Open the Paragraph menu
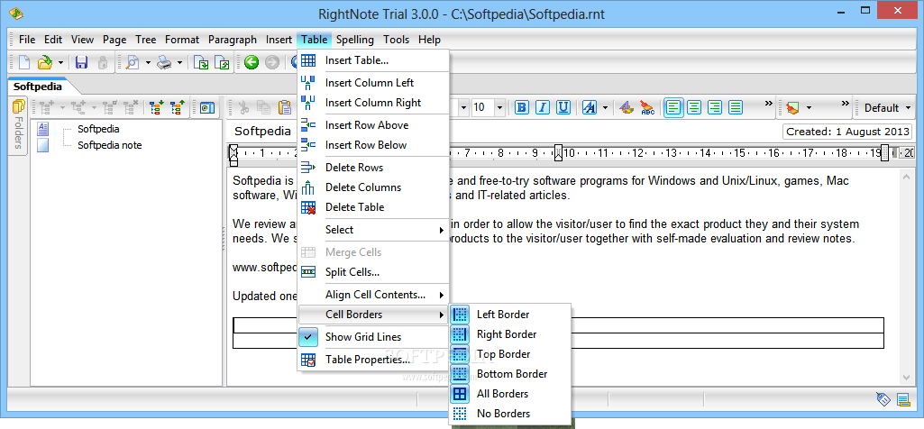 (x=233, y=40)
